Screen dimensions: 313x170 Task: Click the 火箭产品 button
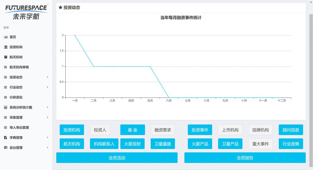click(200, 144)
